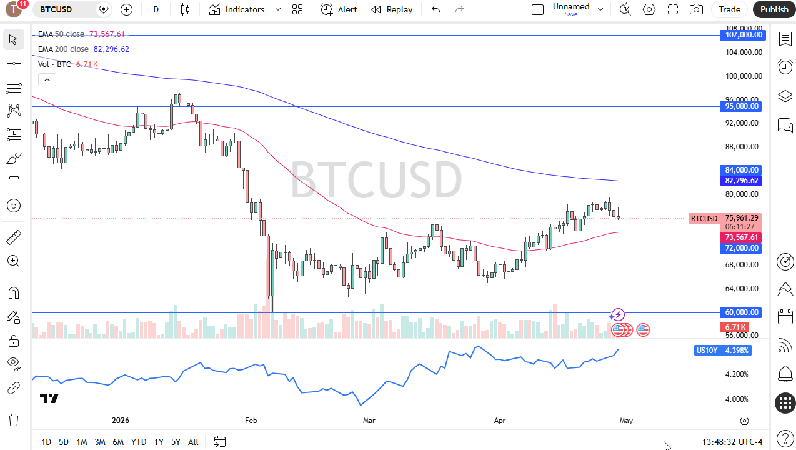Select the Text annotation tool

click(14, 182)
